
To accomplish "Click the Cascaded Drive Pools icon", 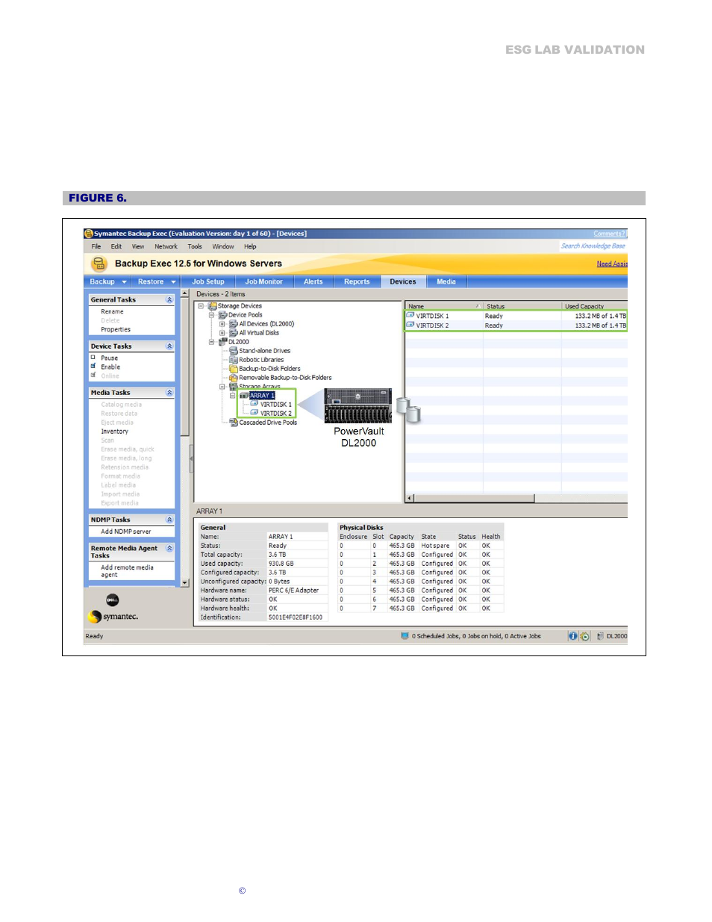I will pos(234,423).
